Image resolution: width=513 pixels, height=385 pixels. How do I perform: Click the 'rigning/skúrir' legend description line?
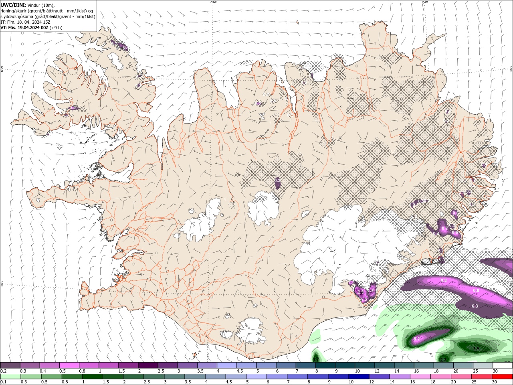point(46,11)
